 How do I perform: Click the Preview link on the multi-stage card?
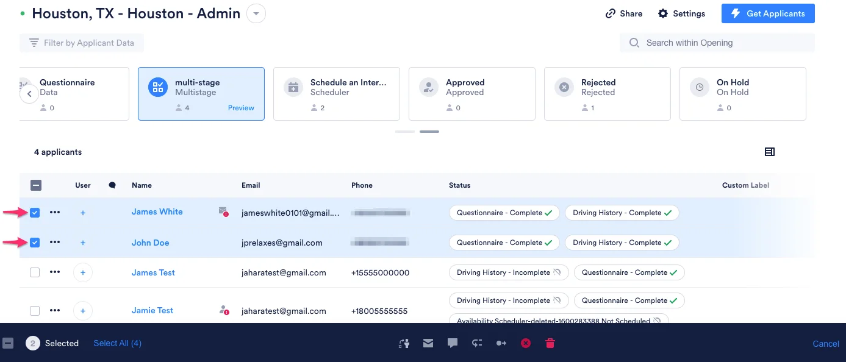[241, 108]
